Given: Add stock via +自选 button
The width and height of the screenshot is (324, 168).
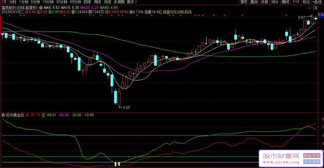Looking at the screenshot, I should pos(317,2).
